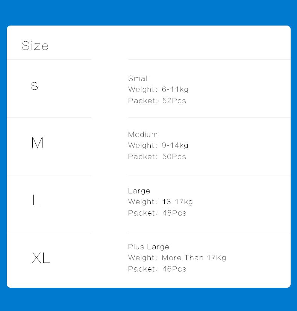Click Packet: 50Pcs text
The image size is (297, 311).
pos(157,157)
